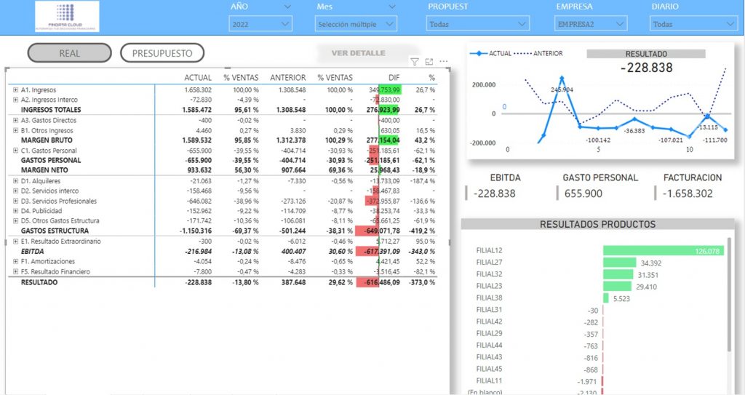
Task: Open the EMPRESA dropdown showing EMPRESA2
Action: click(x=590, y=24)
